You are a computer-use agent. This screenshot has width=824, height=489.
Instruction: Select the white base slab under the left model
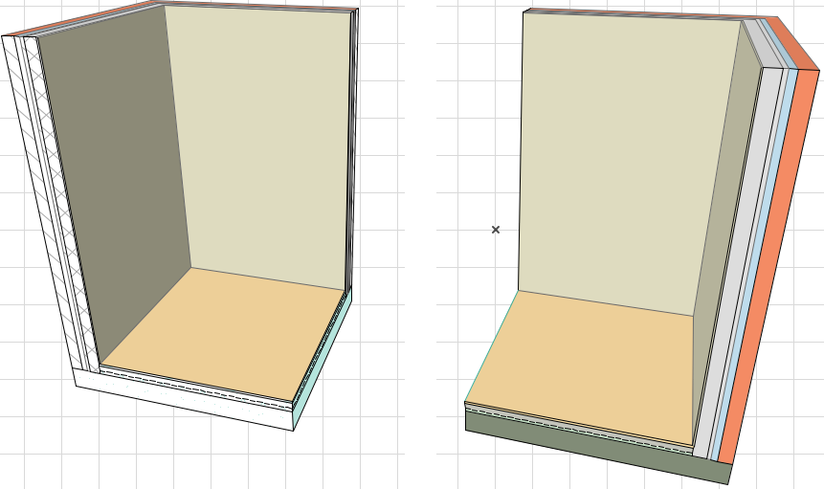point(184,399)
